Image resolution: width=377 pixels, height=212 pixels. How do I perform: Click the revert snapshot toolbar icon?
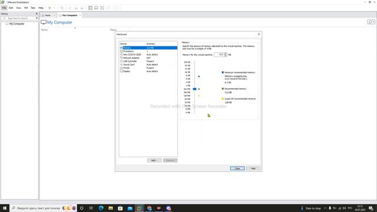click(76, 8)
